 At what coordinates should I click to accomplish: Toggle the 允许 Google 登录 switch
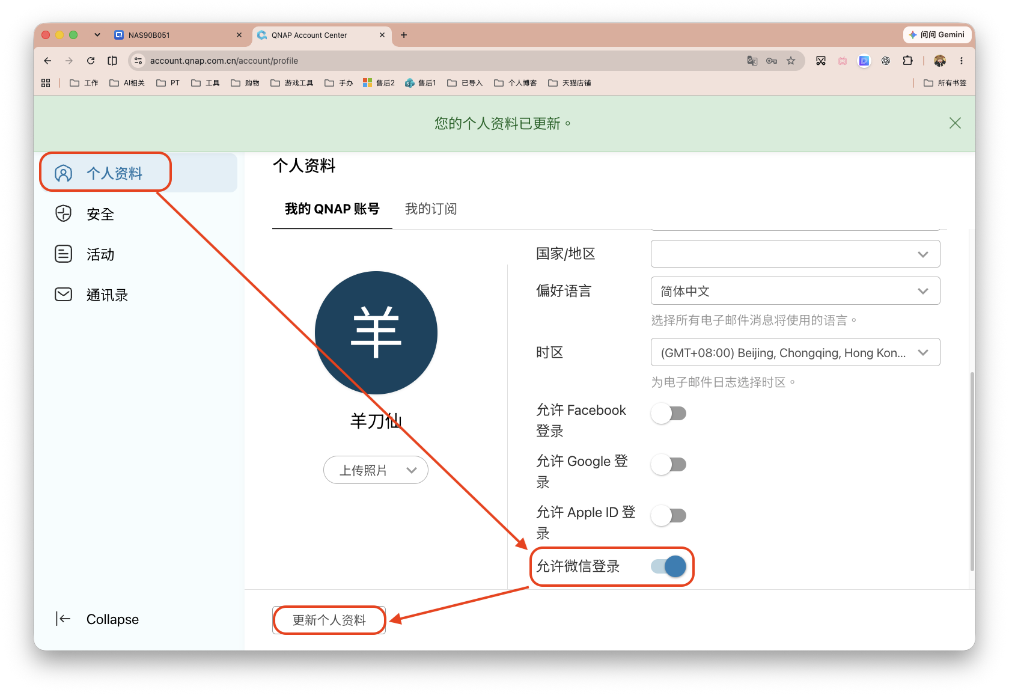[x=669, y=464]
